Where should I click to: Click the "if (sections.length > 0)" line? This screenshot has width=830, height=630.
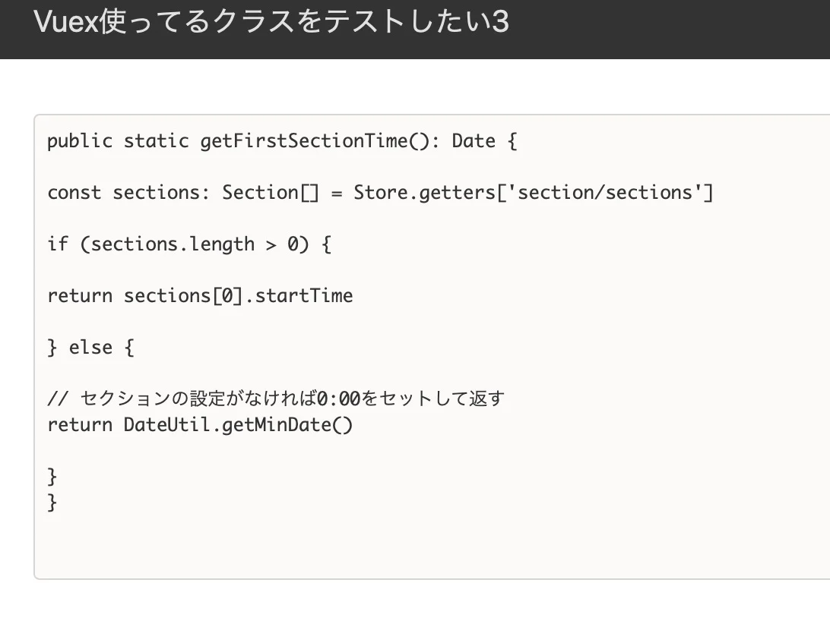pyautogui.click(x=189, y=244)
